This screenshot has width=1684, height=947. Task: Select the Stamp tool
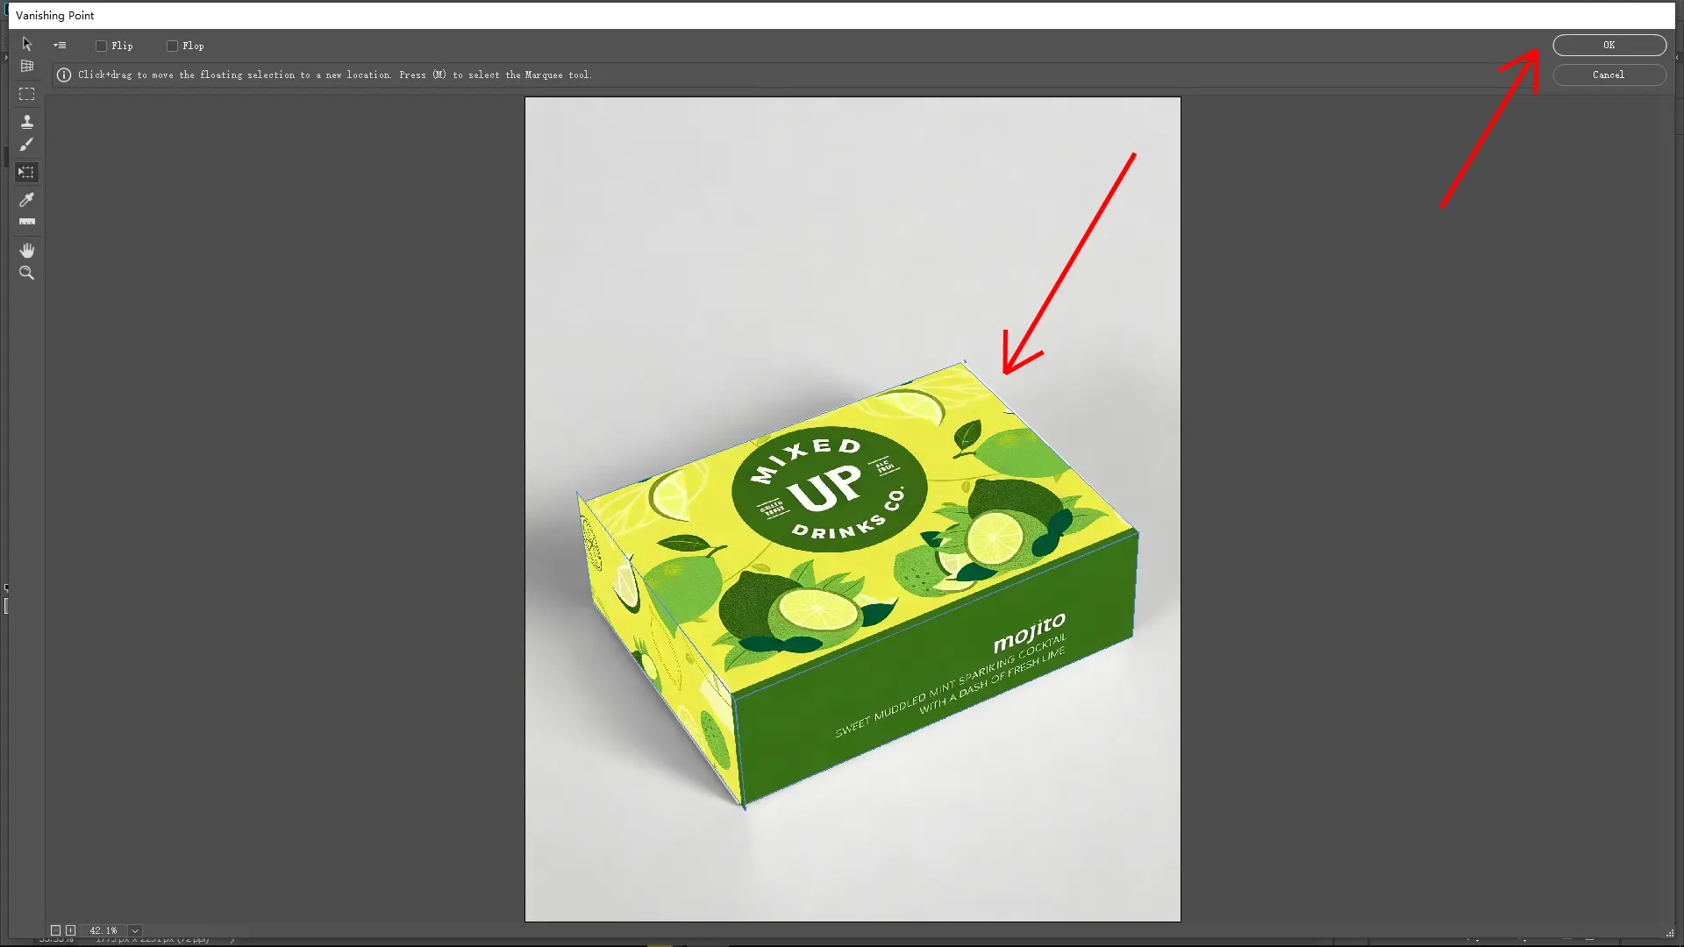click(26, 120)
